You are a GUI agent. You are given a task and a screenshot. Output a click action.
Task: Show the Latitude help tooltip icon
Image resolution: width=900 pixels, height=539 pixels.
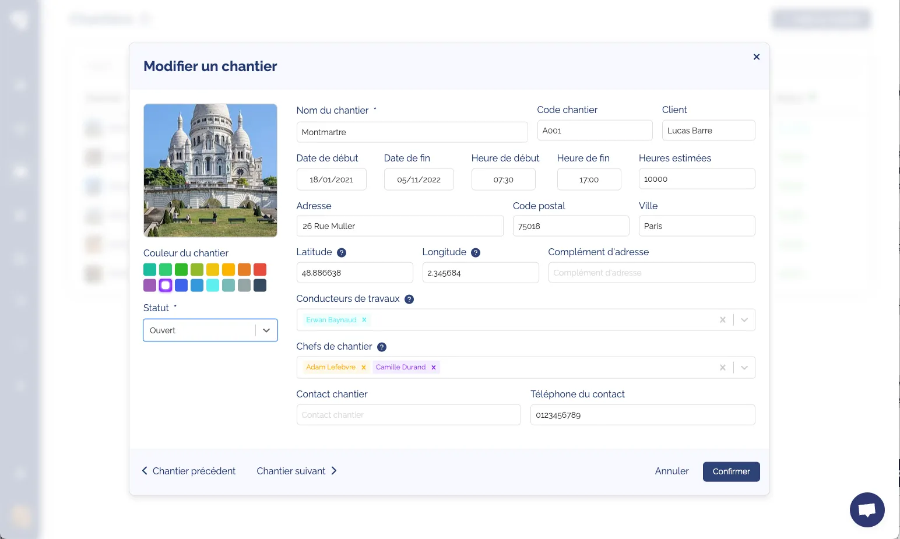[x=342, y=252]
